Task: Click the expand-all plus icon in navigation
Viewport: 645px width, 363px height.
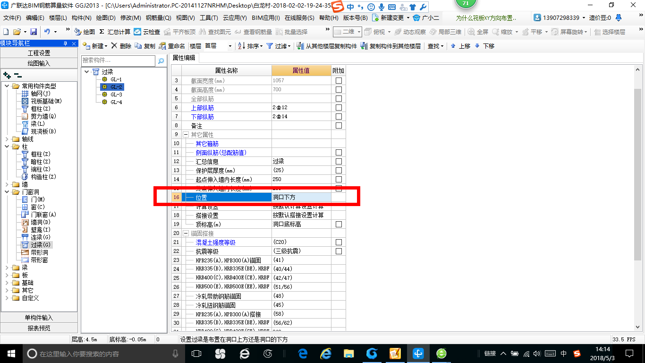Action: [7, 75]
